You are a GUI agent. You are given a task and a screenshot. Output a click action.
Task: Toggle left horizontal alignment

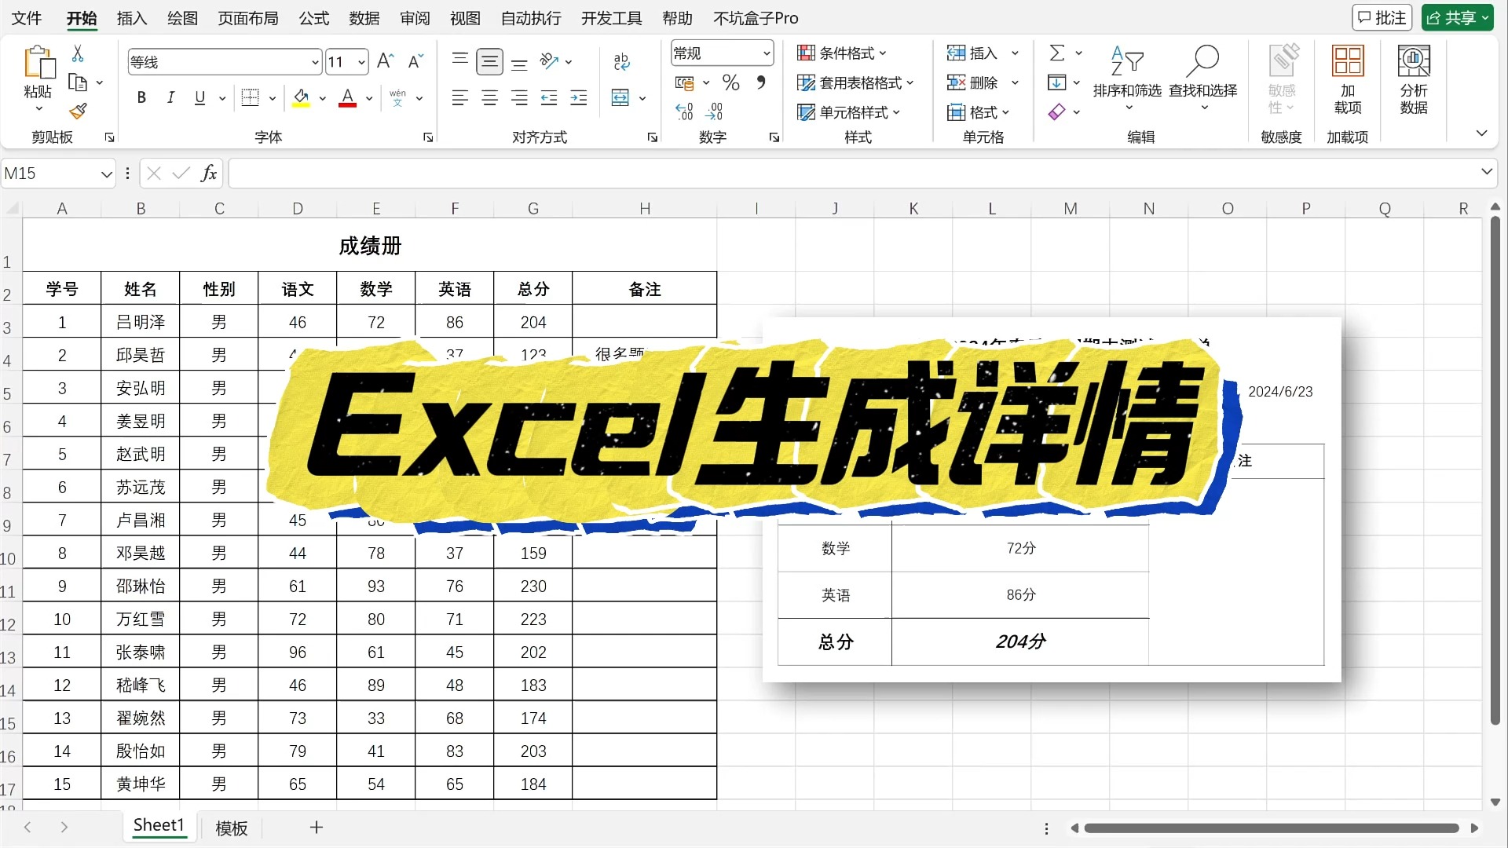tap(460, 97)
